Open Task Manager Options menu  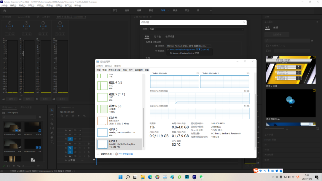[x=109, y=66]
